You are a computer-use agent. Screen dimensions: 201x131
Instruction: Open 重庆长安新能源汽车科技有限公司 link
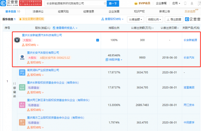pyautogui.click(x=42, y=35)
